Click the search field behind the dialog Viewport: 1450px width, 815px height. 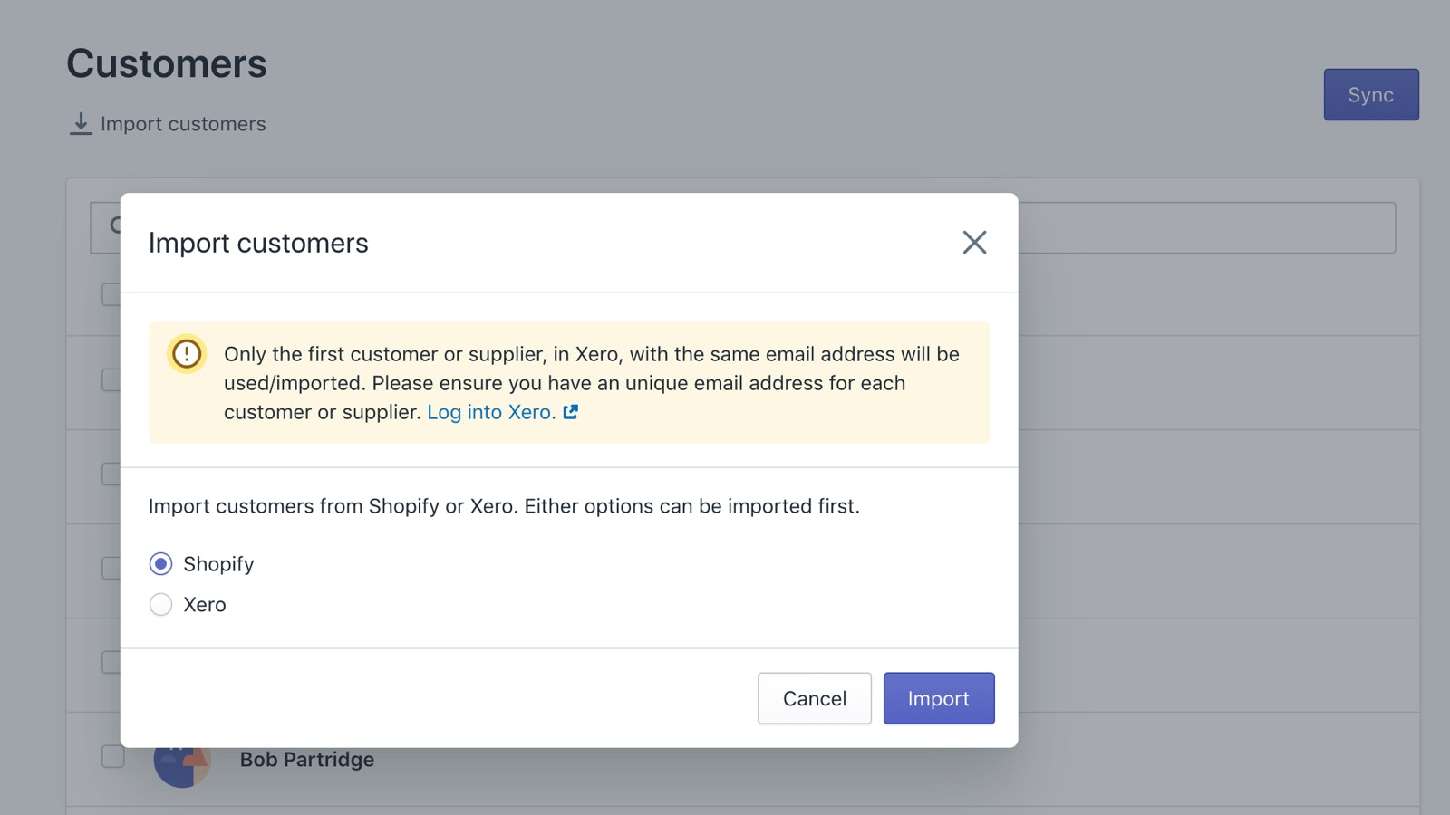click(x=1205, y=227)
